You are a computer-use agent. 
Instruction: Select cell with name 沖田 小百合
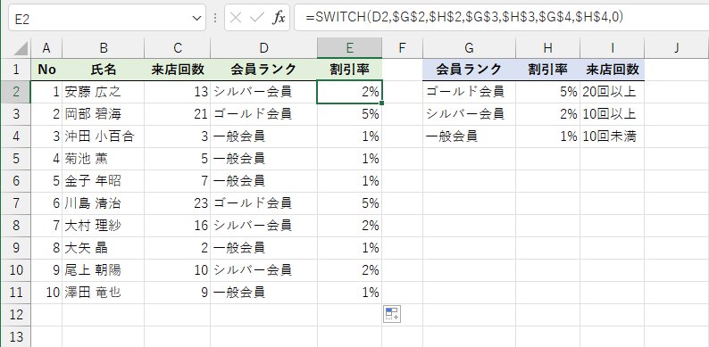104,136
